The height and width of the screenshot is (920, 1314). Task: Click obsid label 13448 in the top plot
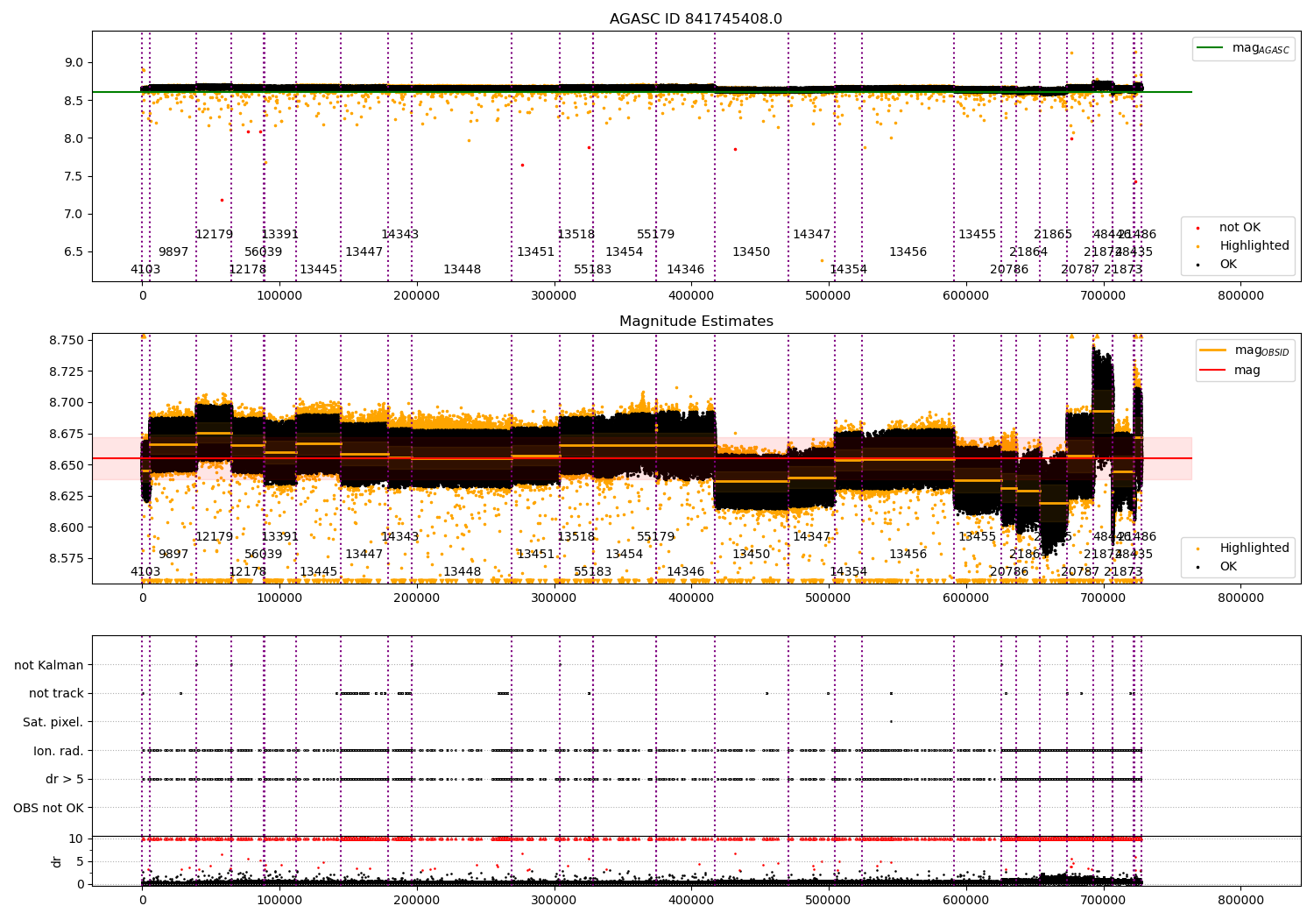coord(463,270)
